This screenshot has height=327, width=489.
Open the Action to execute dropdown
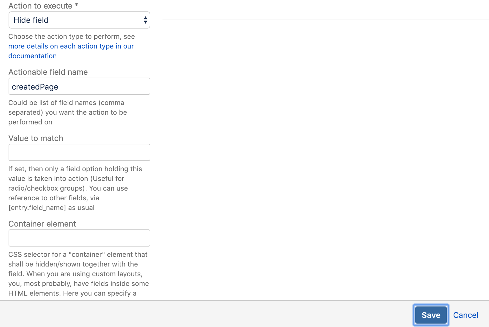(x=79, y=20)
